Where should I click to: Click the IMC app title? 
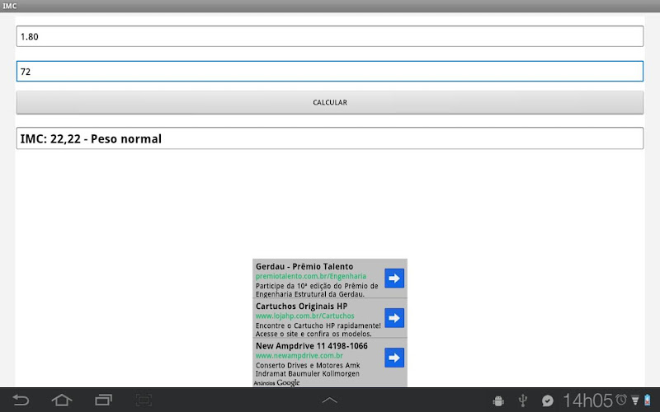click(9, 6)
